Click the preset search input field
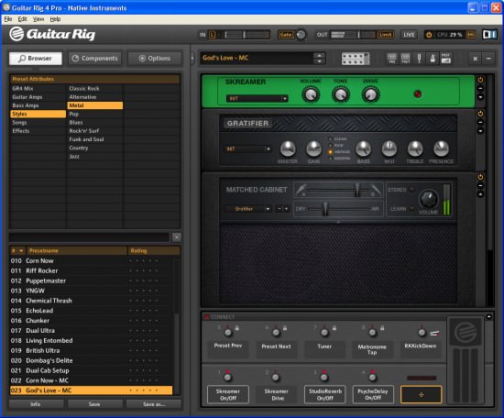The height and width of the screenshot is (418, 504). (90, 237)
